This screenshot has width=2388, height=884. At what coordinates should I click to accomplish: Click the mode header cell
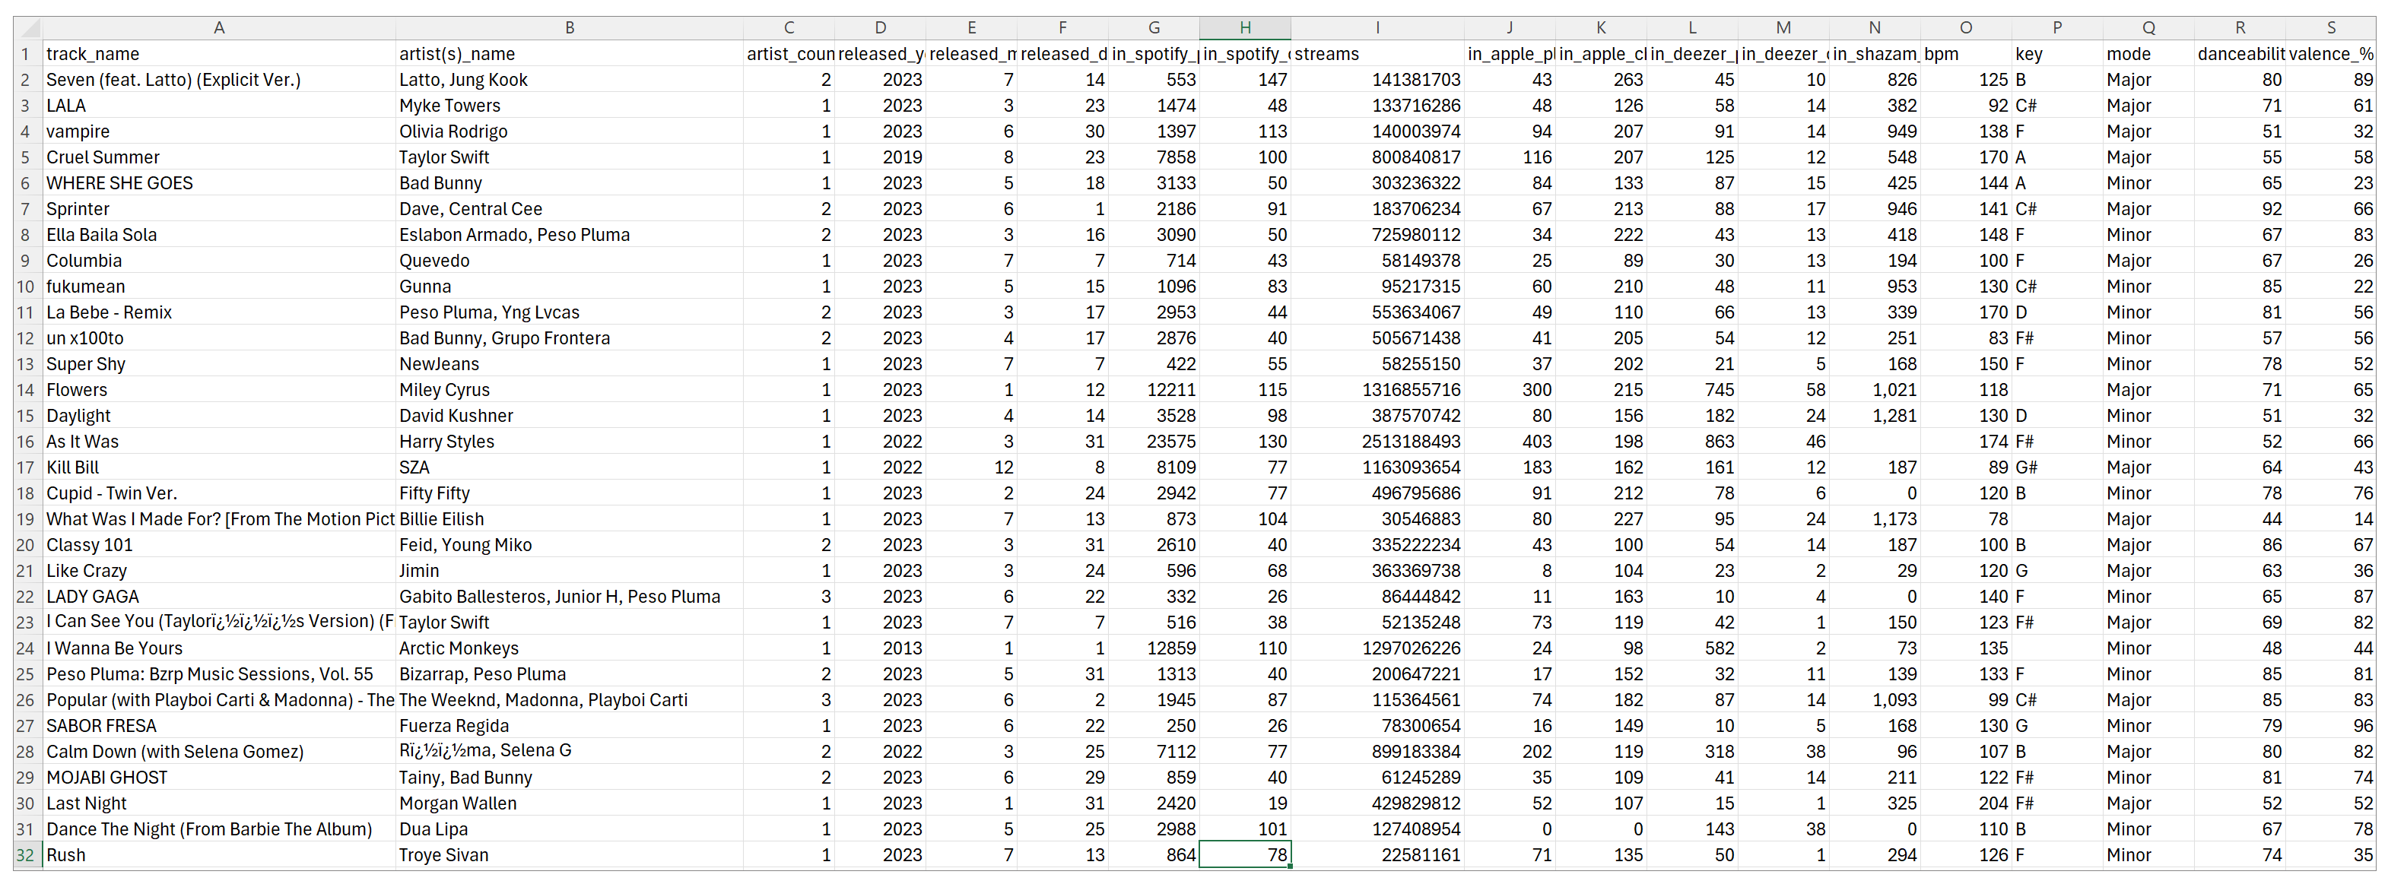(x=2127, y=54)
